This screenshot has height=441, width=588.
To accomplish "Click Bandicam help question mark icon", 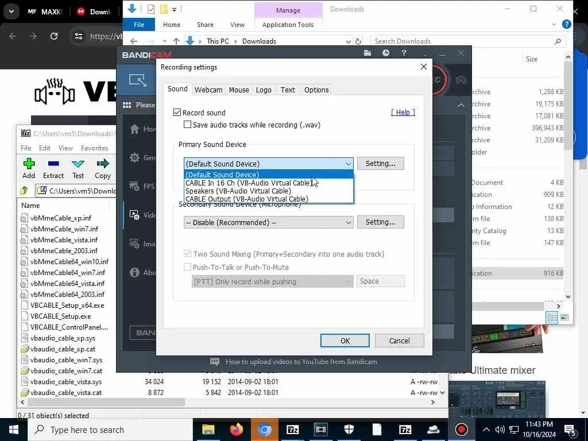I will tap(404, 53).
